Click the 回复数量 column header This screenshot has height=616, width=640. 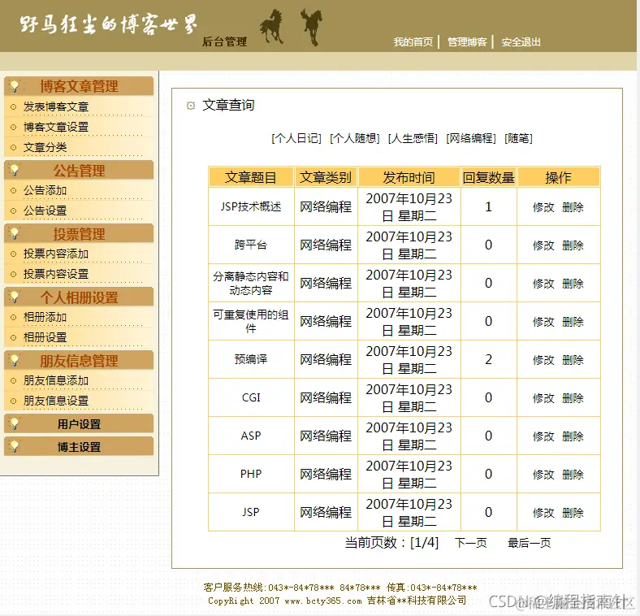pos(489,177)
